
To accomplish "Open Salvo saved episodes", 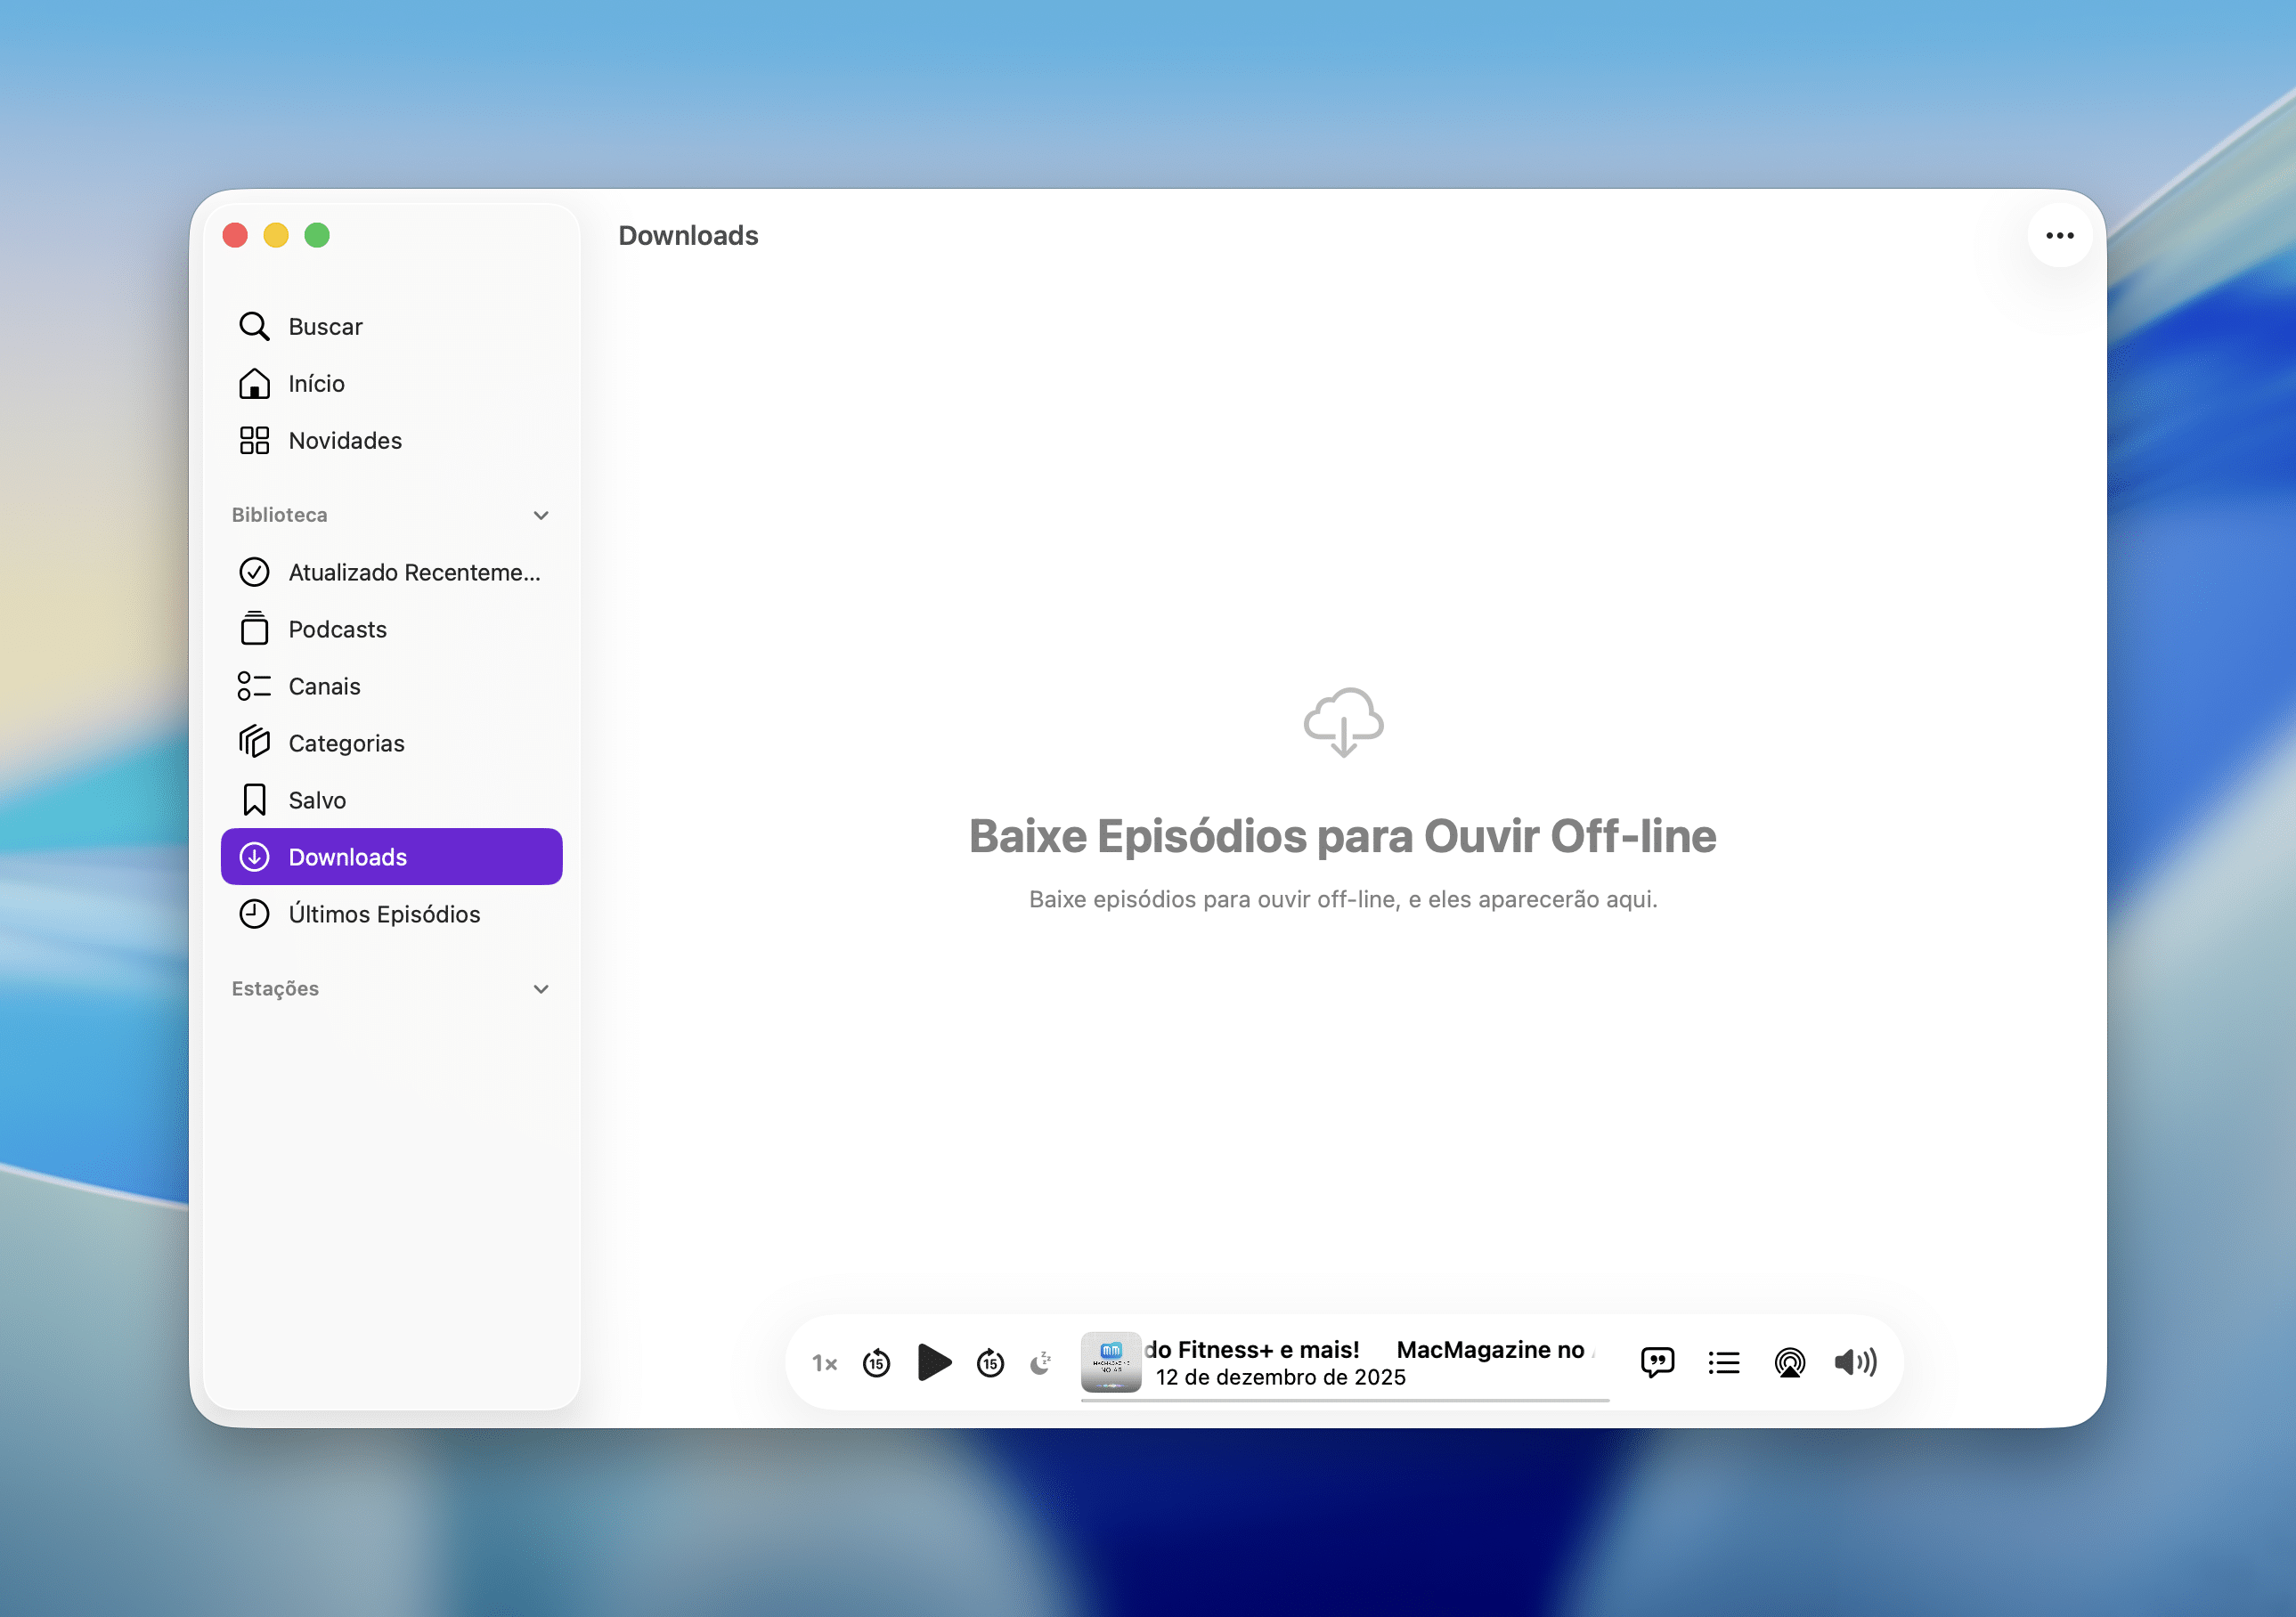I will (317, 800).
